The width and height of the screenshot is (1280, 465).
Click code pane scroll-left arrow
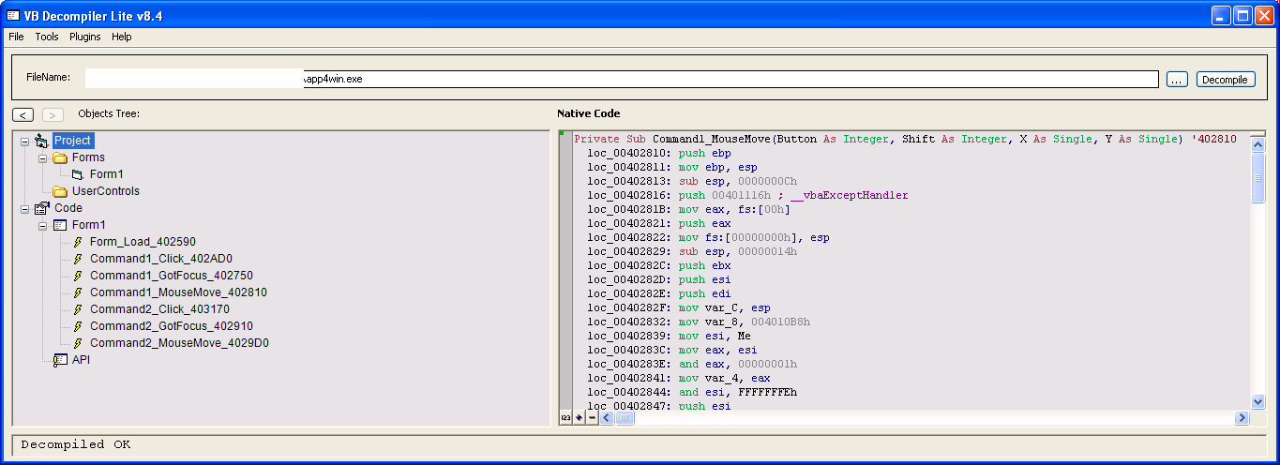click(606, 417)
